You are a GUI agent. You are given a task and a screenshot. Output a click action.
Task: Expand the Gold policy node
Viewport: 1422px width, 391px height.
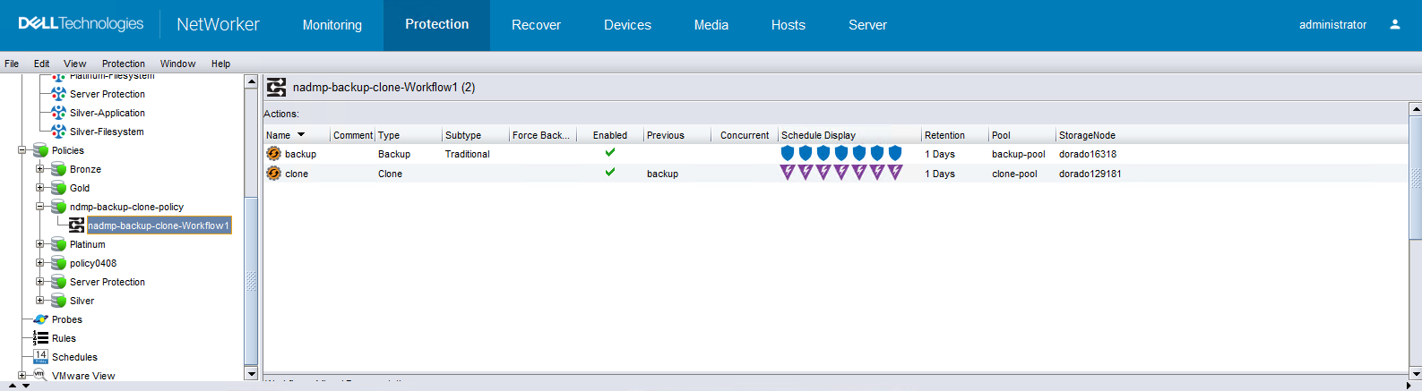pyautogui.click(x=39, y=188)
